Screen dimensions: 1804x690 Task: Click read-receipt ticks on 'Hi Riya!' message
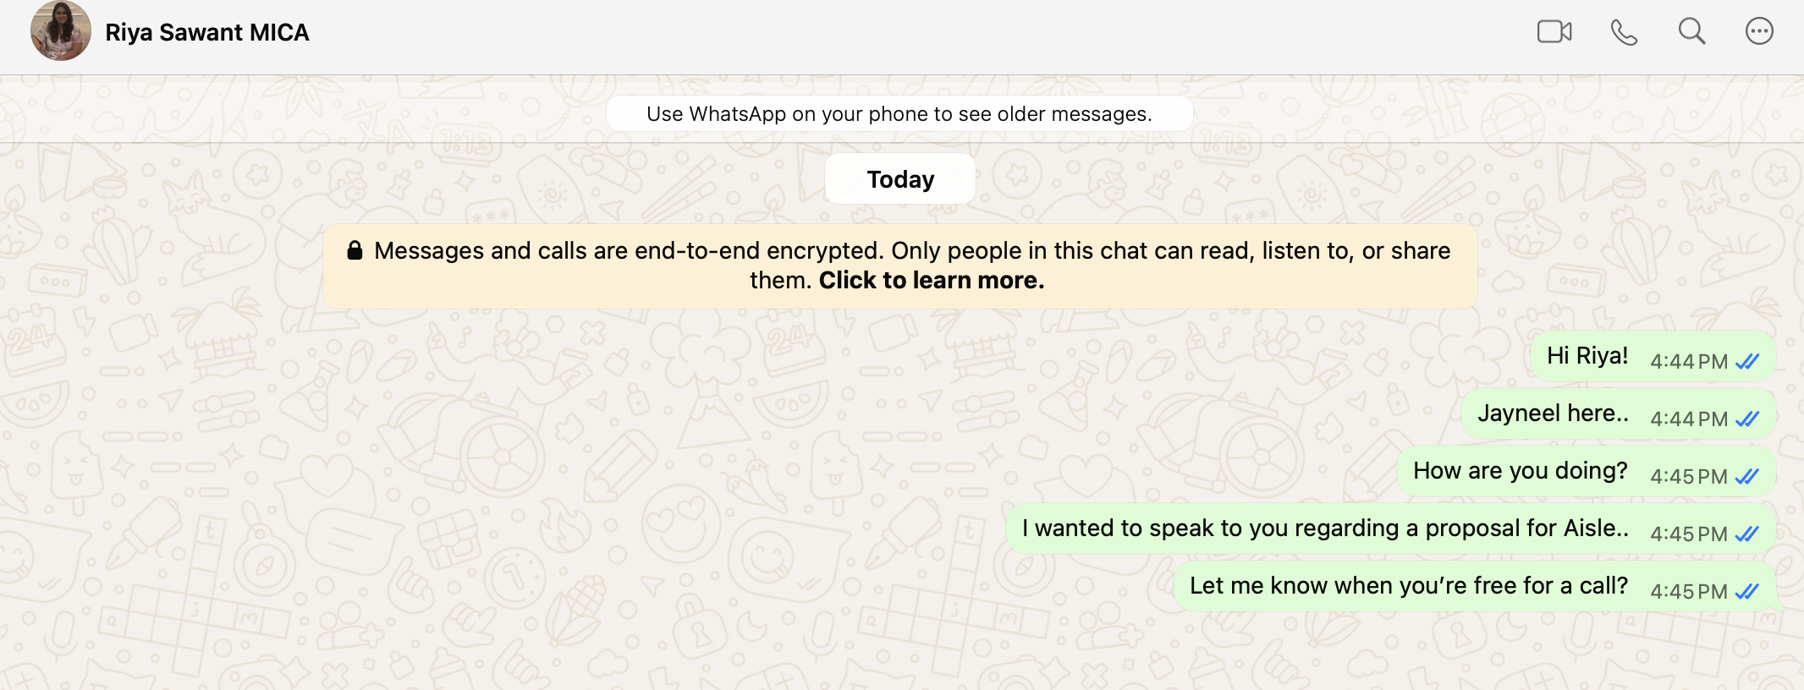click(x=1747, y=362)
